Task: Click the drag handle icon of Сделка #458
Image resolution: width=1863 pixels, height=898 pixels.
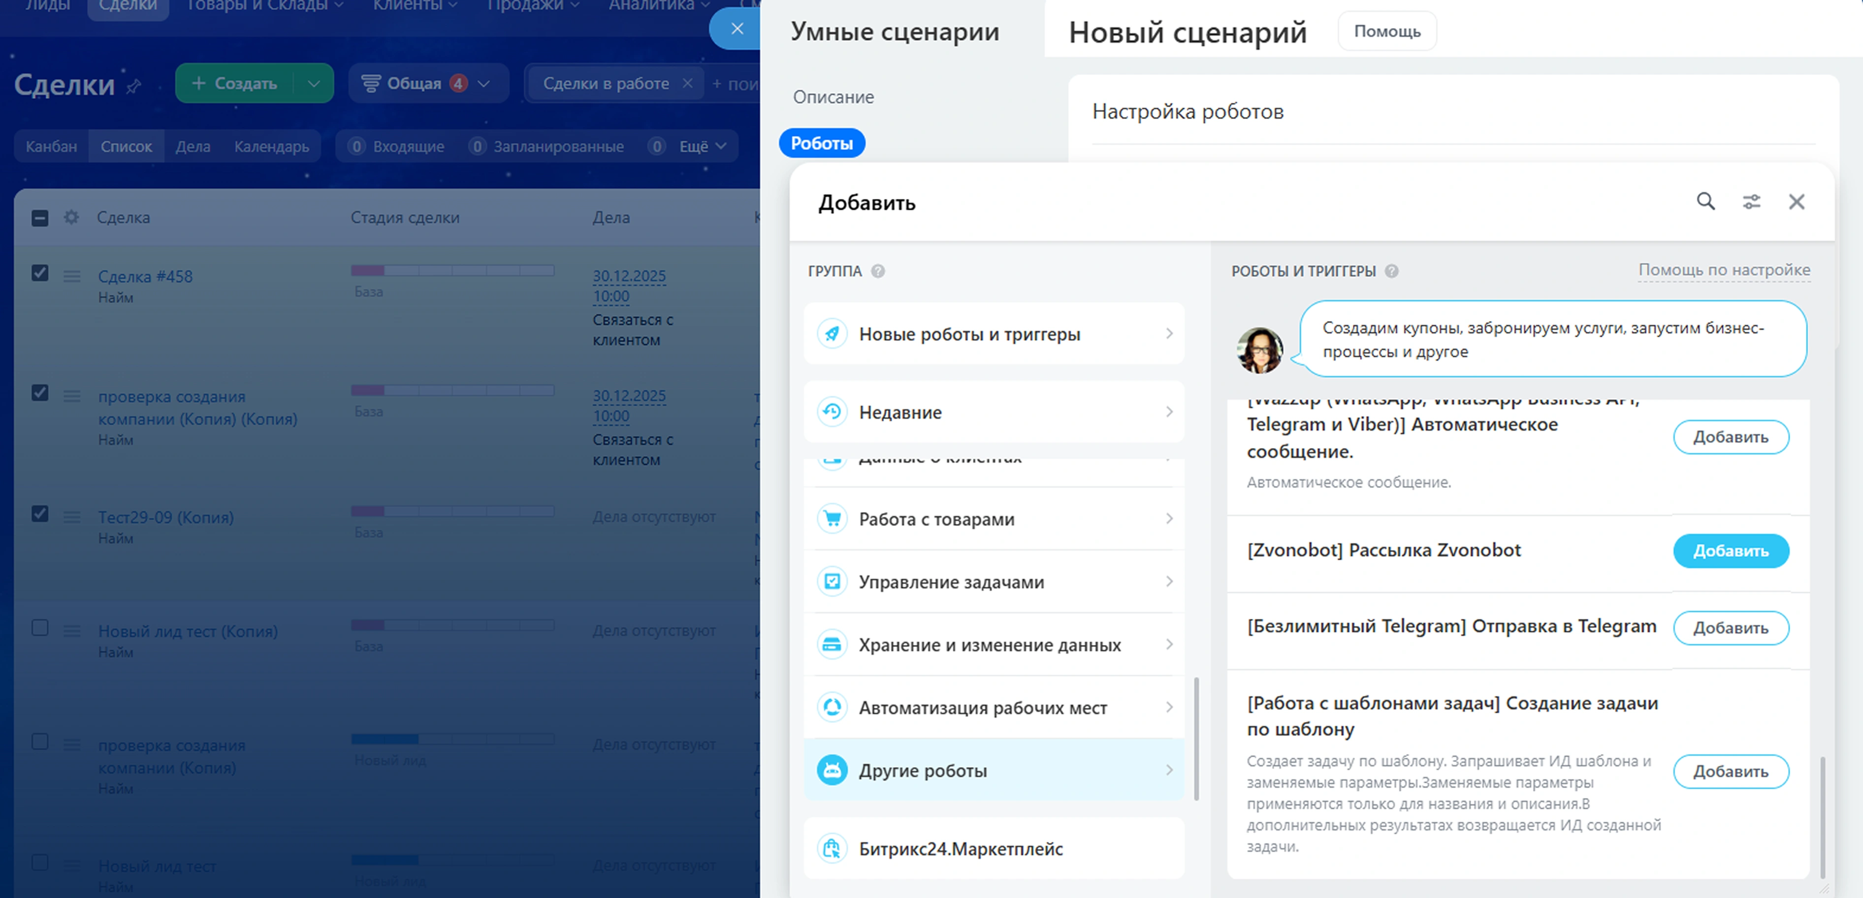Action: tap(71, 276)
